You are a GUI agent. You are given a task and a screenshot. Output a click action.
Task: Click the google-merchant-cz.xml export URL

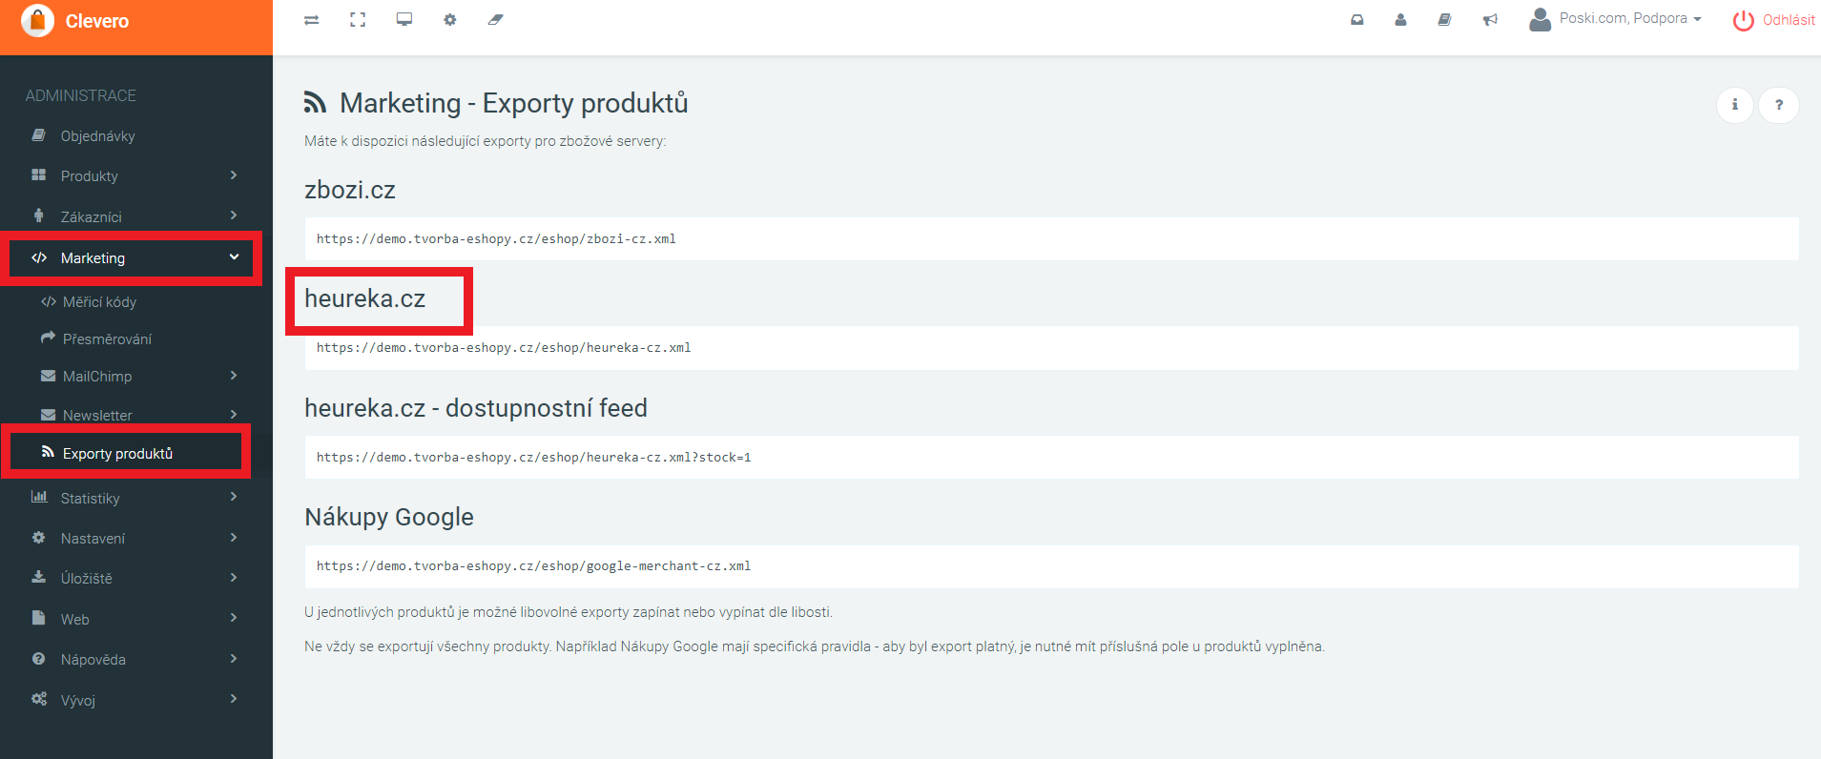tap(533, 566)
